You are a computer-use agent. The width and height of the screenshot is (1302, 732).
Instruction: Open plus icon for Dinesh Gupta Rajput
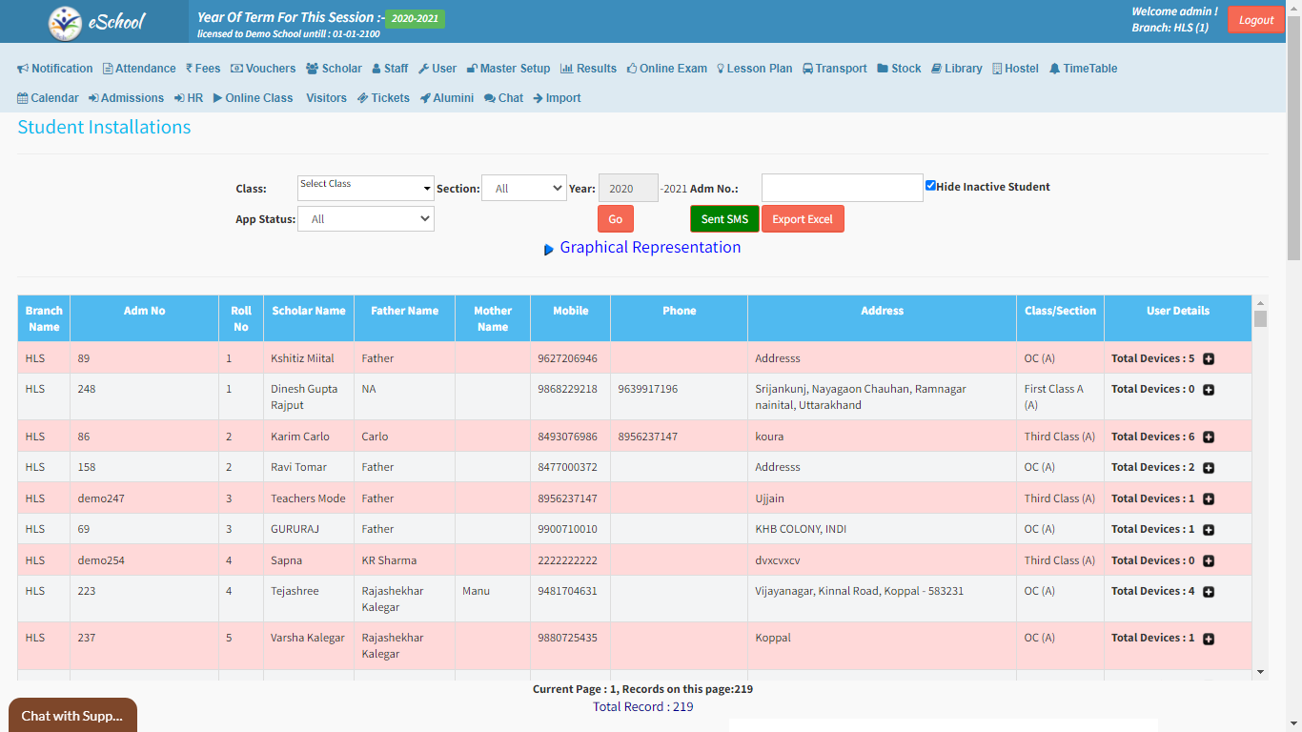tap(1209, 390)
